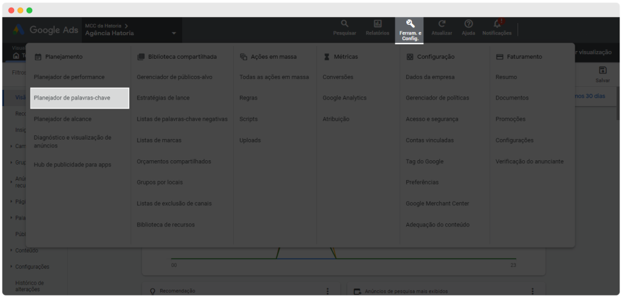Open Diagnóstico e visualização de anúncios
This screenshot has width=622, height=298.
click(73, 141)
